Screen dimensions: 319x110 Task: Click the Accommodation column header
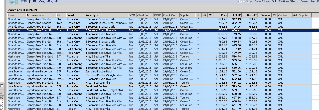pyautogui.click(x=41, y=15)
